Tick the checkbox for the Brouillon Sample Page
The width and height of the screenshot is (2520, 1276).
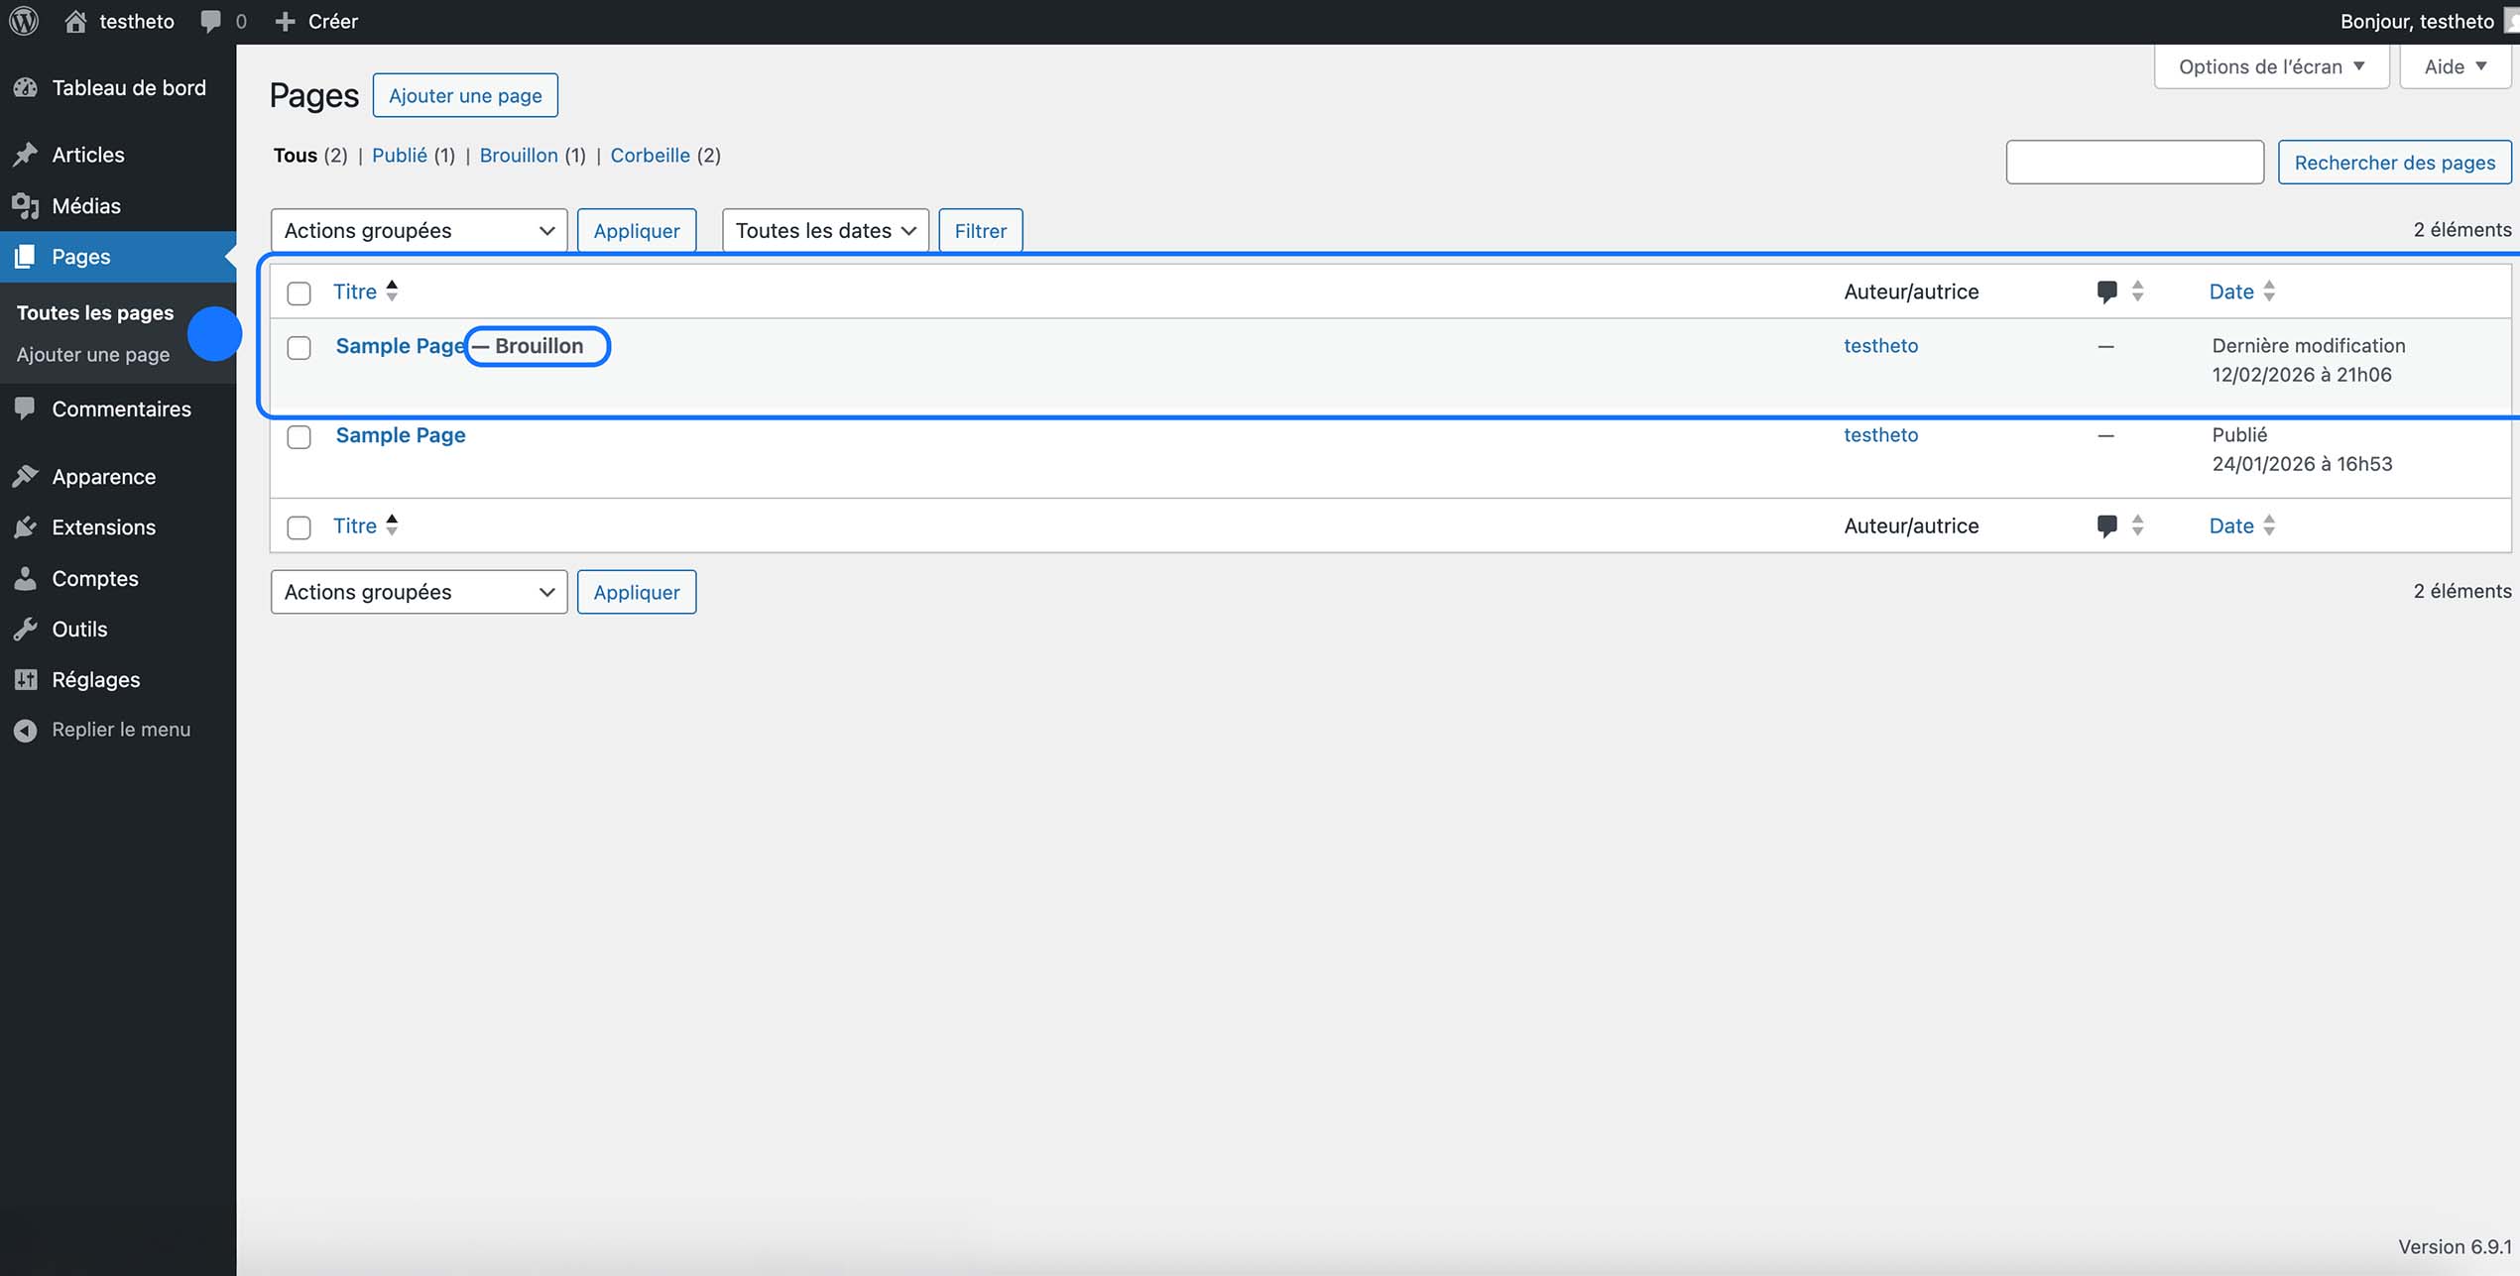299,347
